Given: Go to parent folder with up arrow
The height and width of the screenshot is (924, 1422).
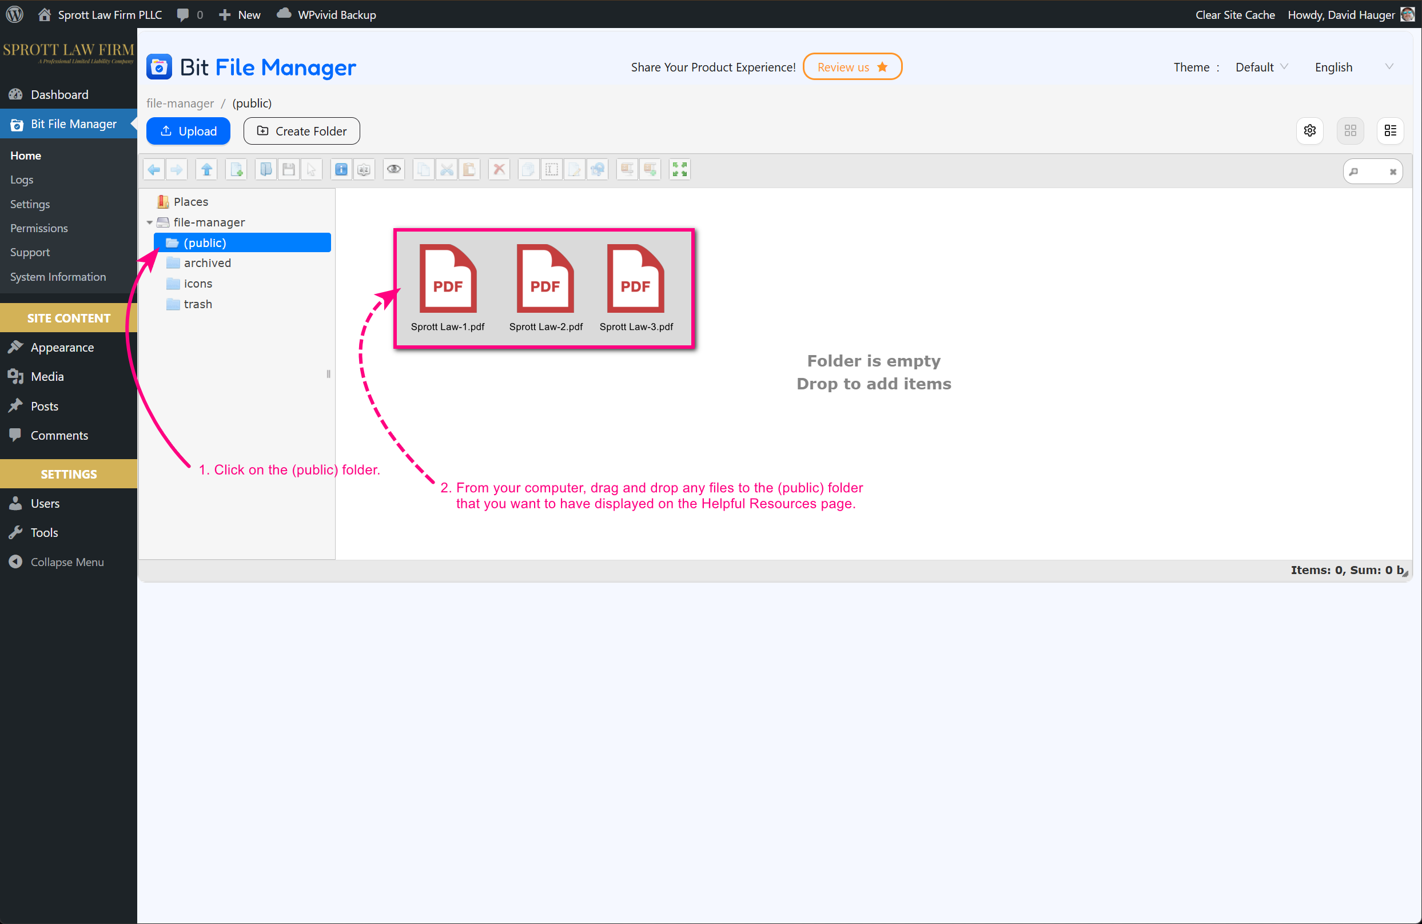Looking at the screenshot, I should (207, 170).
